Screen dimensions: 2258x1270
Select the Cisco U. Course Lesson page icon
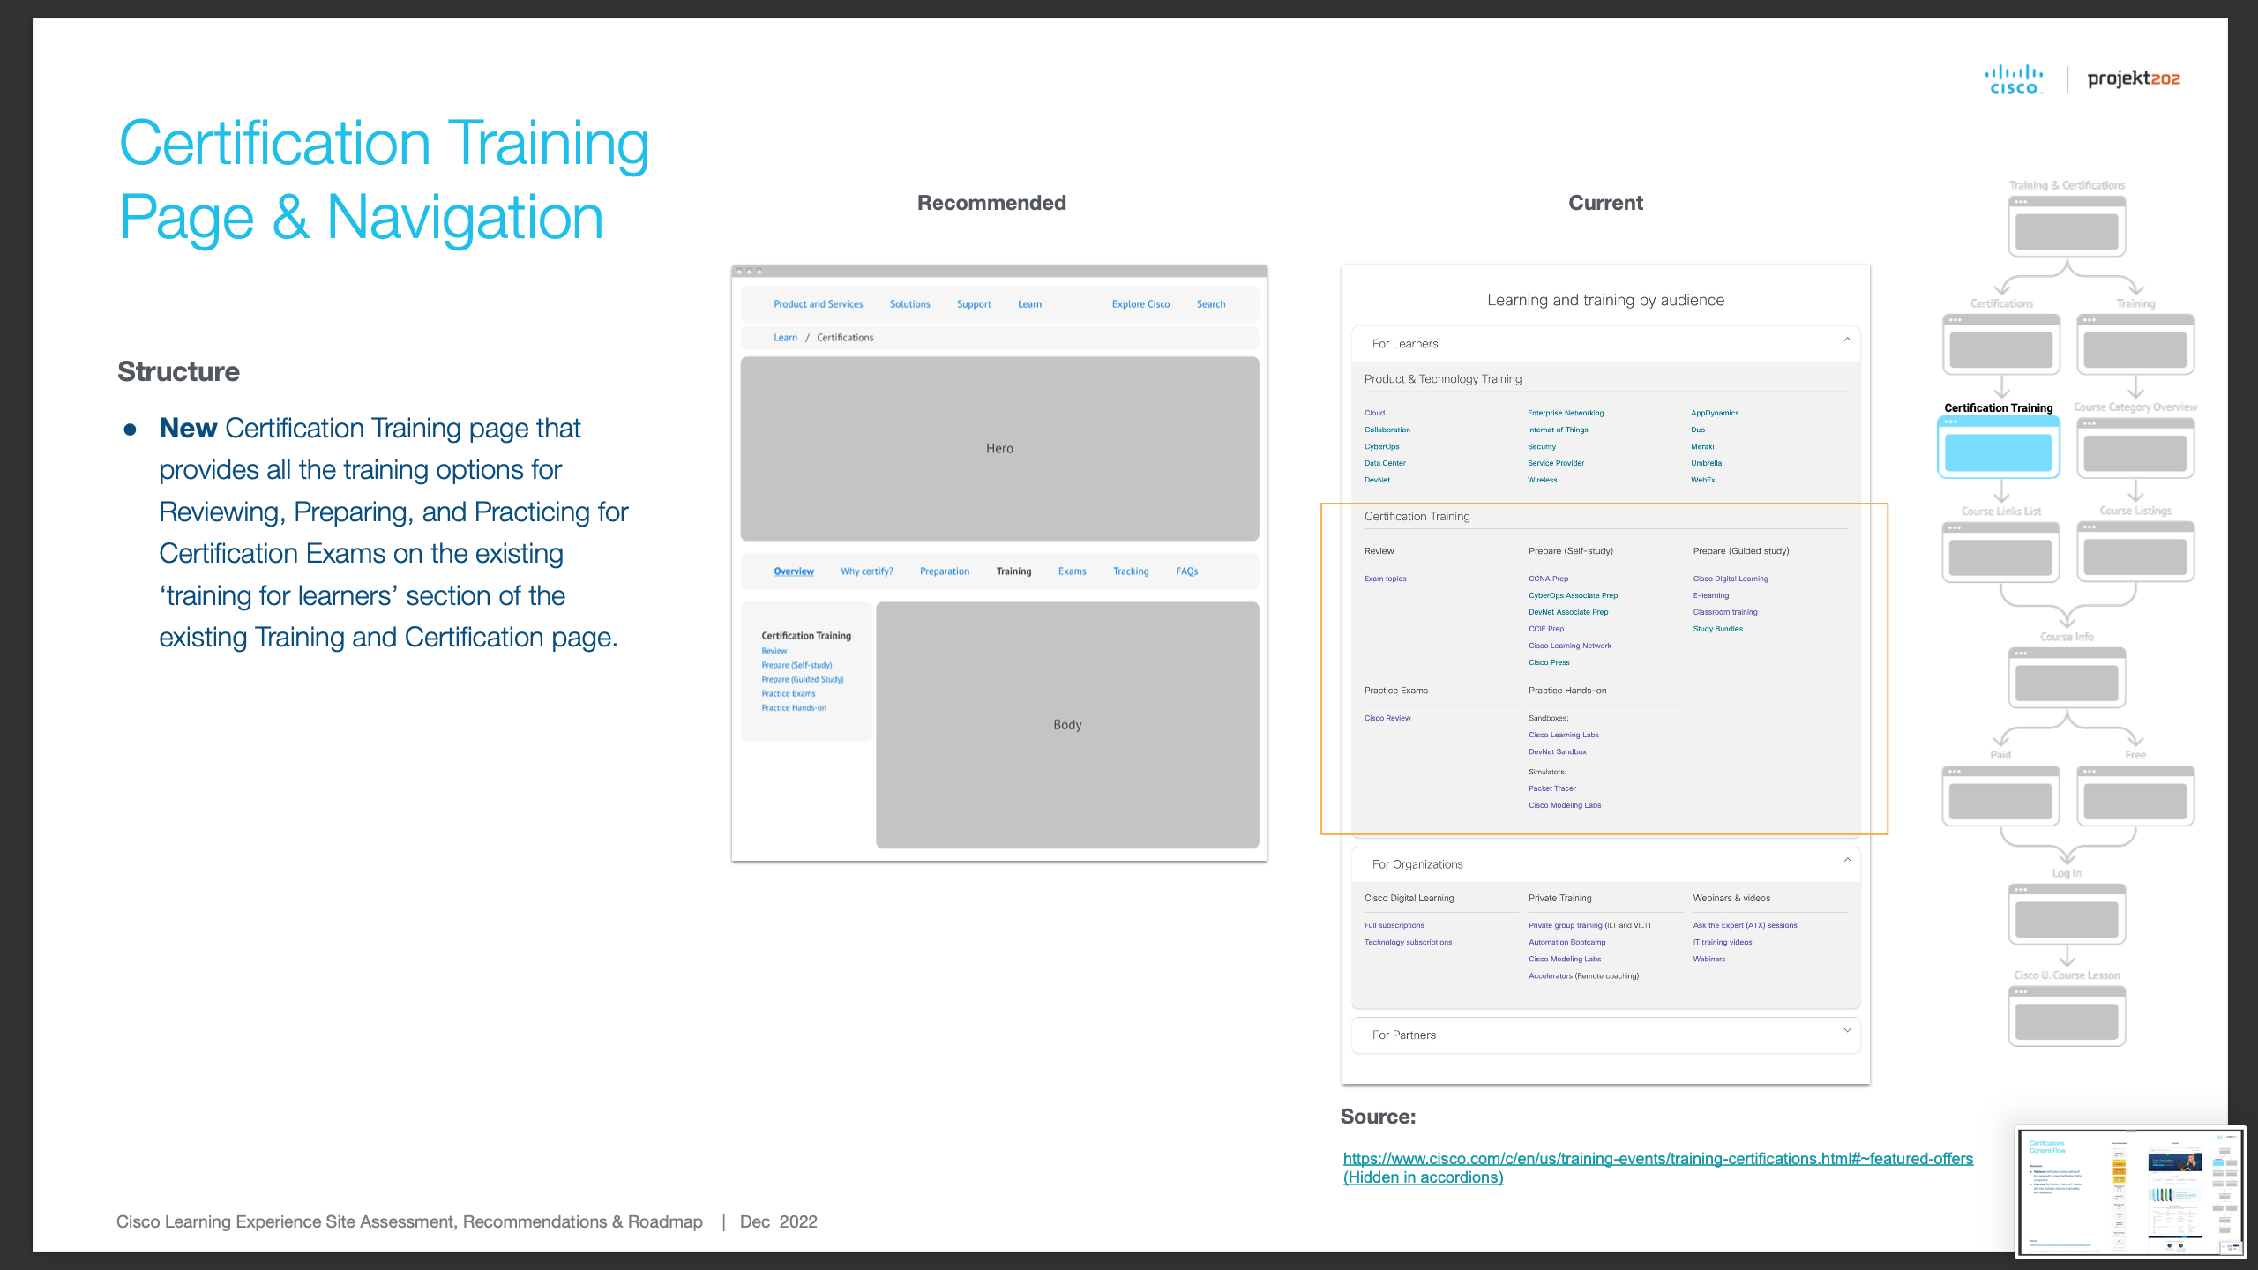[2067, 1016]
